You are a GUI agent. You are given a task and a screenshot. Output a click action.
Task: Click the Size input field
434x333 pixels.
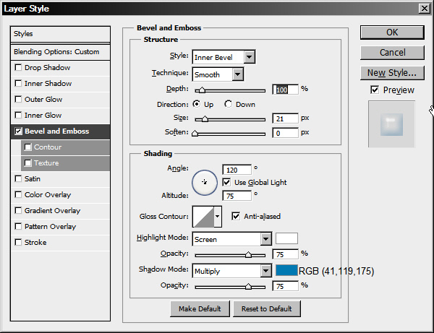(286, 118)
